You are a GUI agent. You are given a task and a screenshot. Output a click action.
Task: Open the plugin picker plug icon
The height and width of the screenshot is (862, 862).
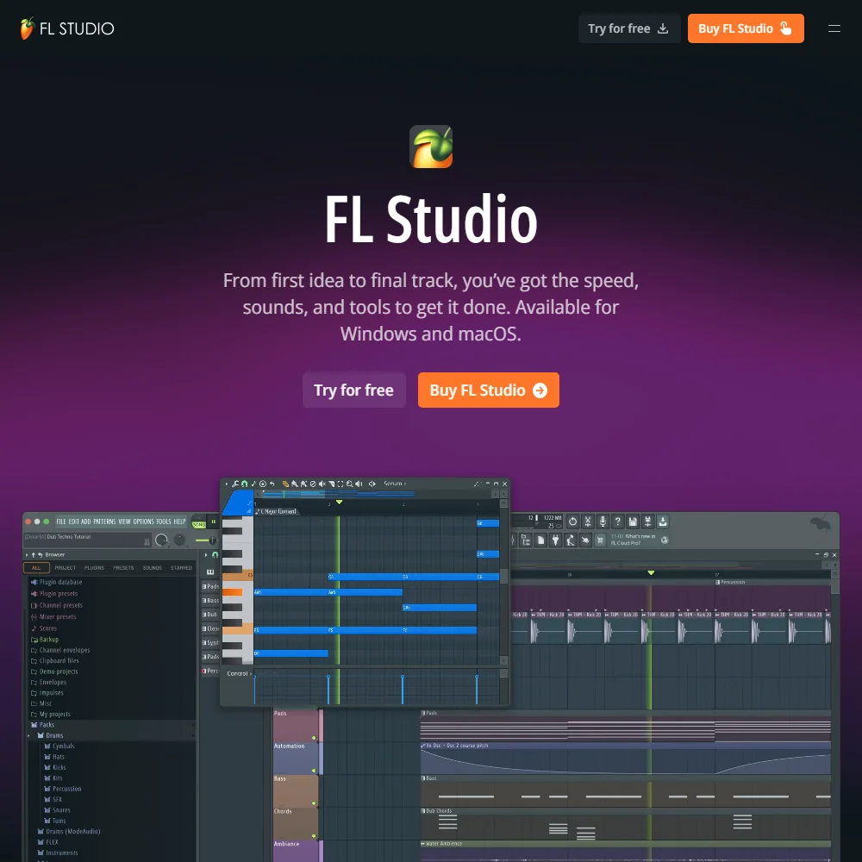pos(555,540)
